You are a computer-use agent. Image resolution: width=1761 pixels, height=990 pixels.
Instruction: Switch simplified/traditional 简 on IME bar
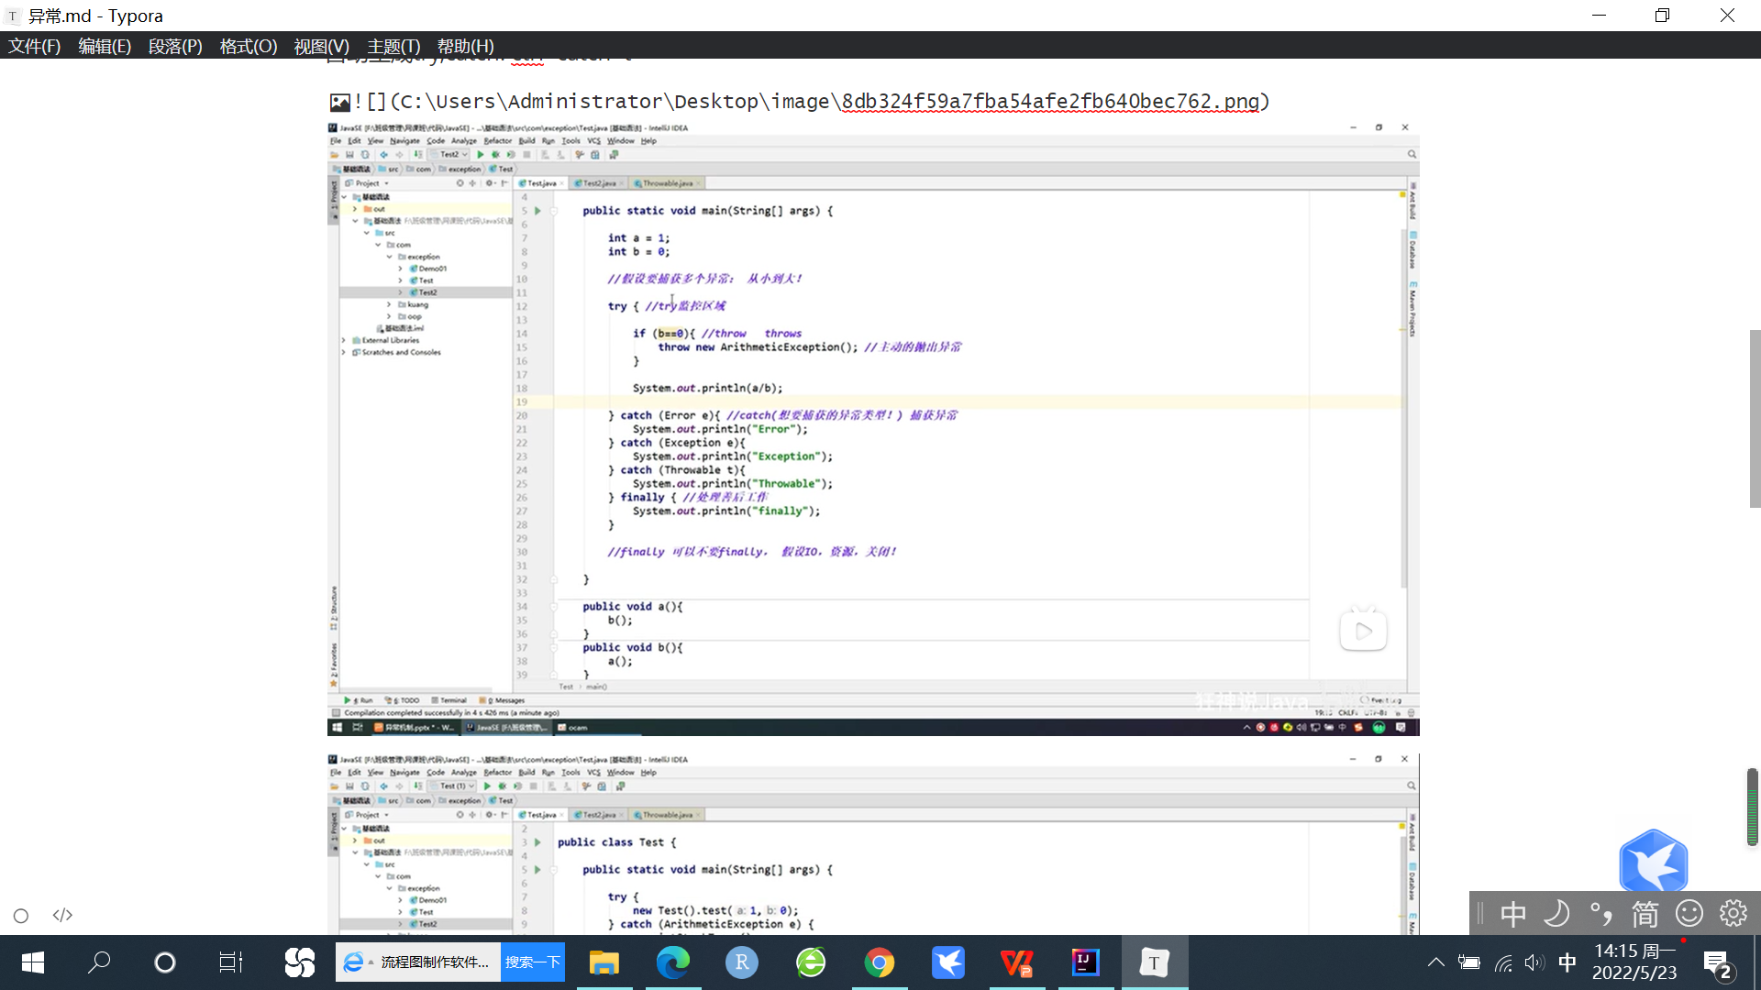click(1645, 914)
